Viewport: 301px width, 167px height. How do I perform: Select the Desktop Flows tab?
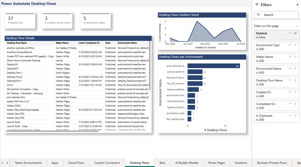(x=140, y=163)
